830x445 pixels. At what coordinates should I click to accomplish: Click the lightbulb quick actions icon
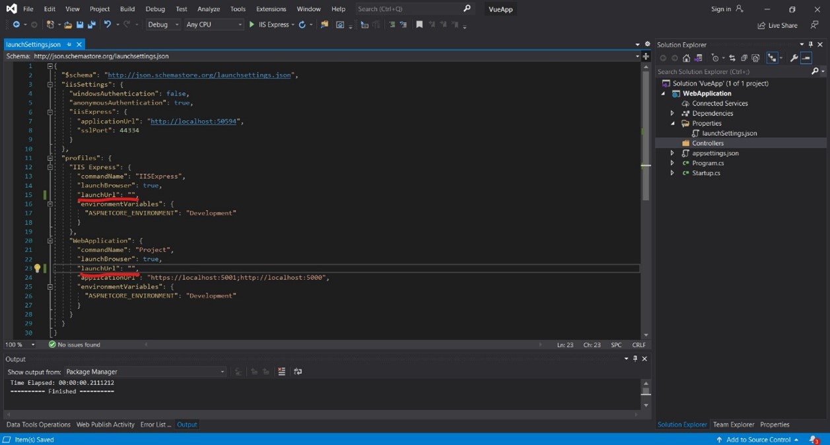coord(37,268)
